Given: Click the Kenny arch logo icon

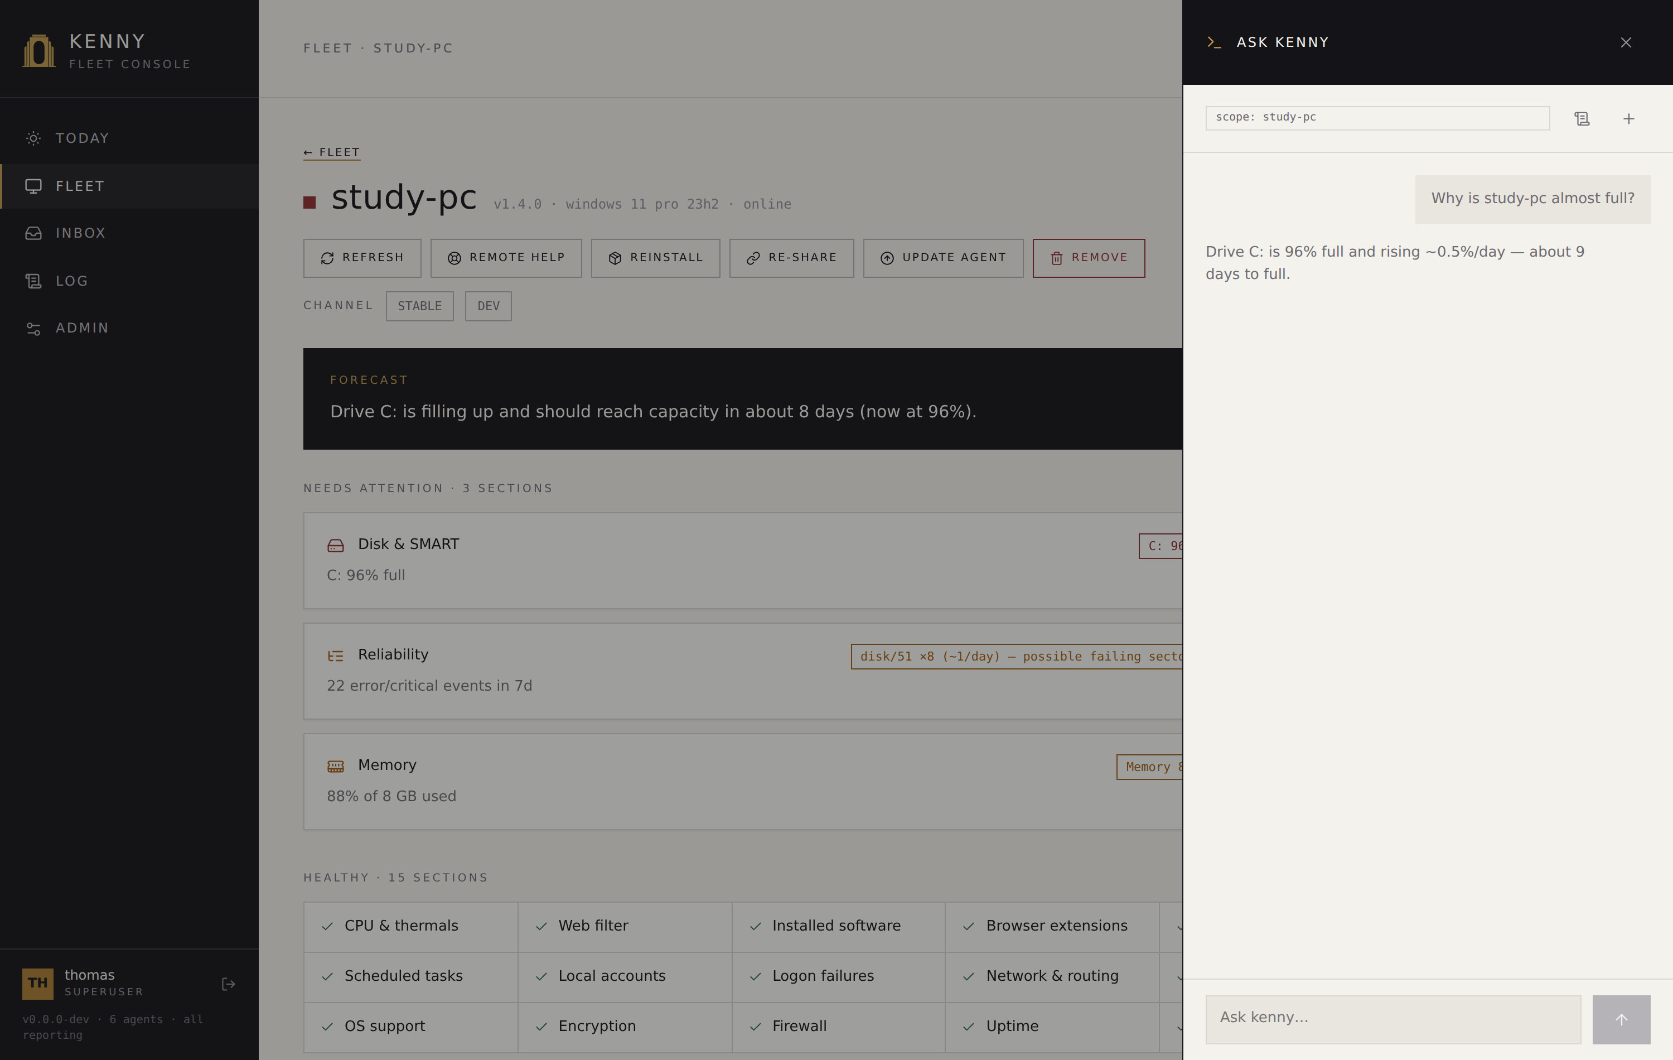Looking at the screenshot, I should 39,51.
